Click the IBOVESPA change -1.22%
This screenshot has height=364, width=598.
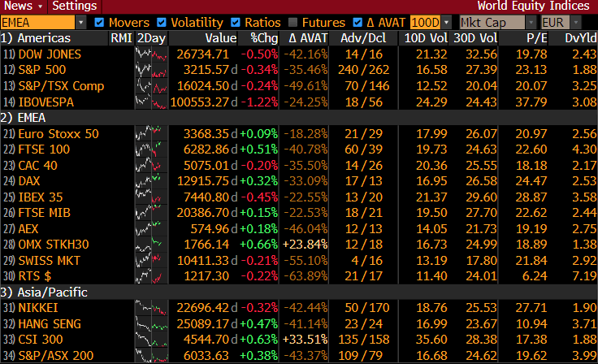pos(259,102)
